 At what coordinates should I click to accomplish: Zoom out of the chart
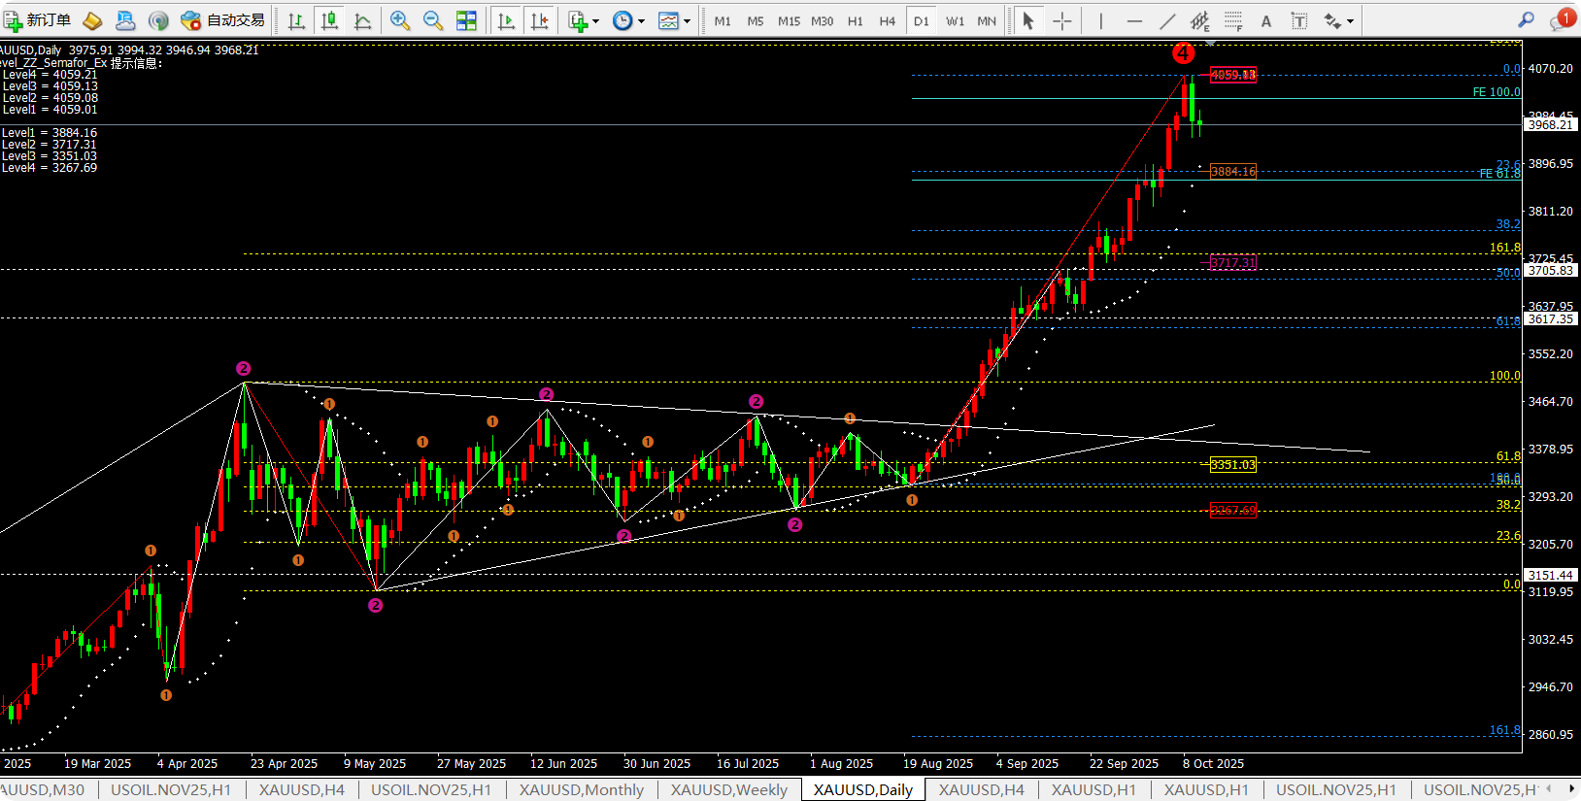point(433,20)
